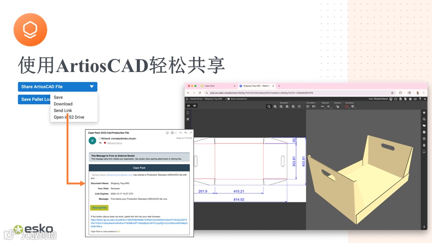Choose Download from the share menu
Viewport: 432px width, 243px height.
pos(63,104)
